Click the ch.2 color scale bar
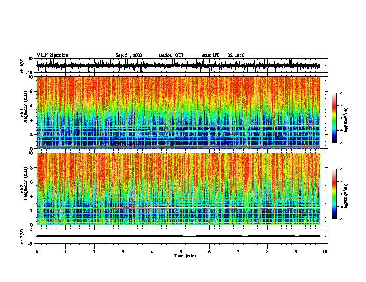 click(335, 194)
